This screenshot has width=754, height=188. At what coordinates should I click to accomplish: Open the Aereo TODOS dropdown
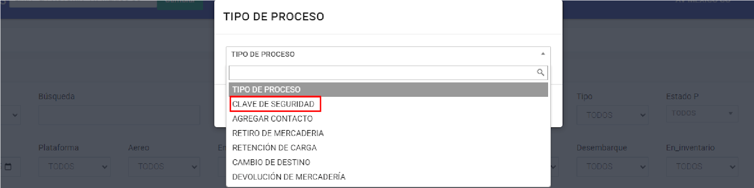(x=164, y=166)
